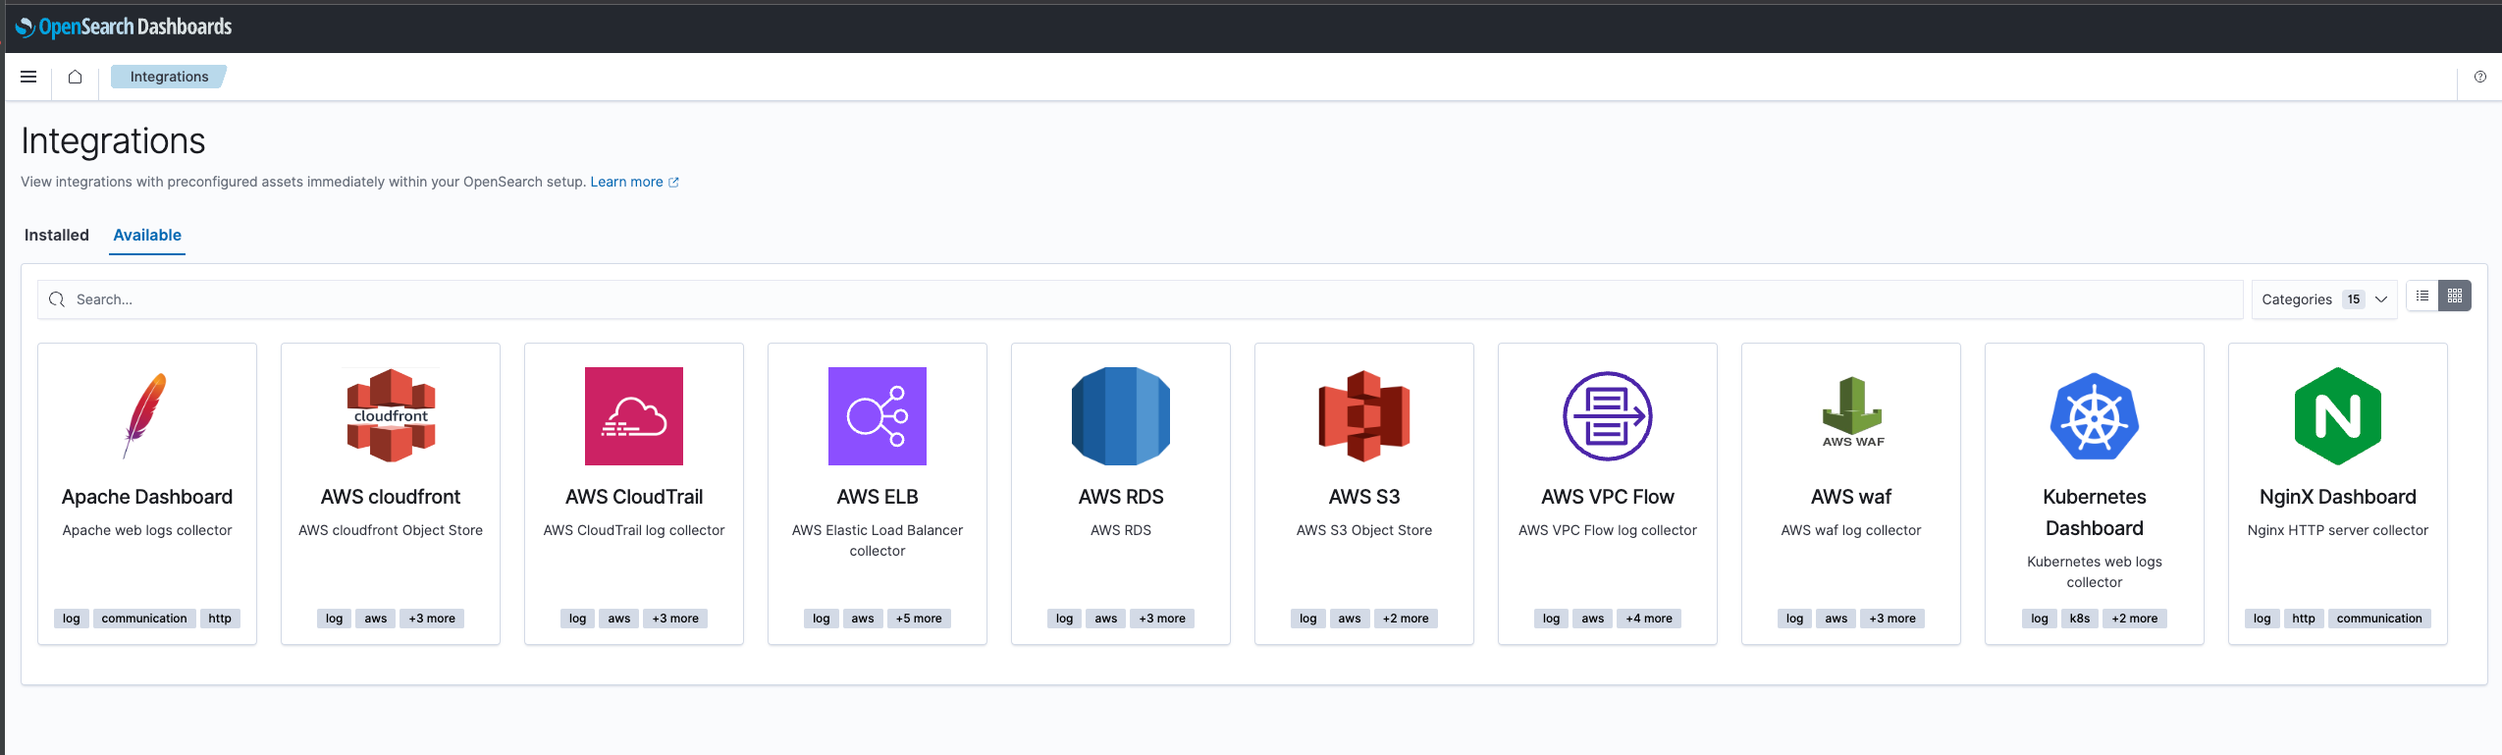
Task: Open the Categories filter dropdown
Action: point(2324,299)
